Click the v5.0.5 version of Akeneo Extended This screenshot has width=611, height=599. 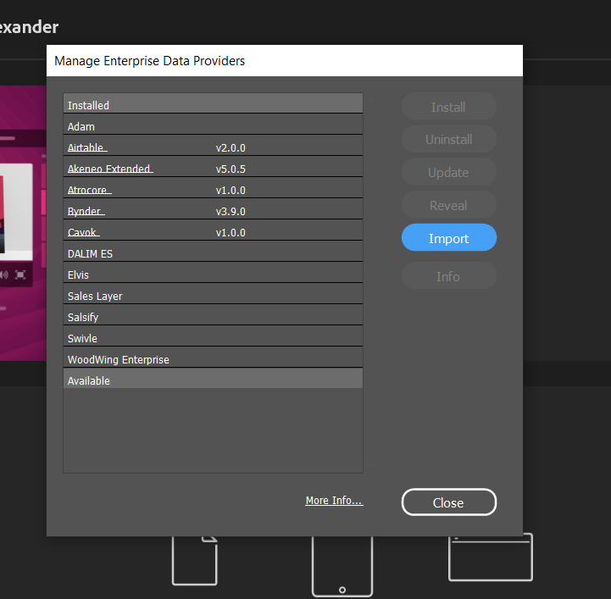(231, 169)
